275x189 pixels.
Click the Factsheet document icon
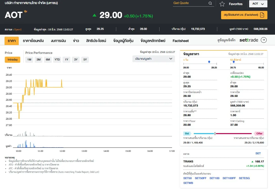click(x=262, y=15)
